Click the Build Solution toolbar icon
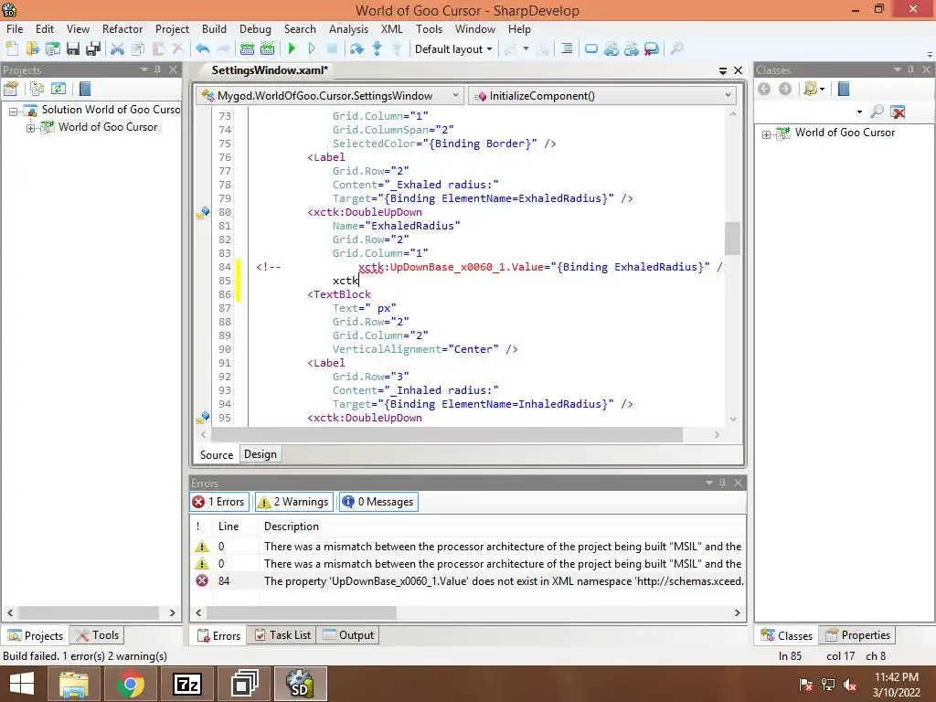936x702 pixels. click(x=247, y=49)
